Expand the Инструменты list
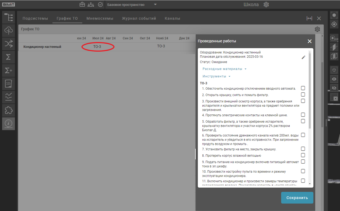Screen dimensions: 340x211 pyautogui.click(x=216, y=76)
